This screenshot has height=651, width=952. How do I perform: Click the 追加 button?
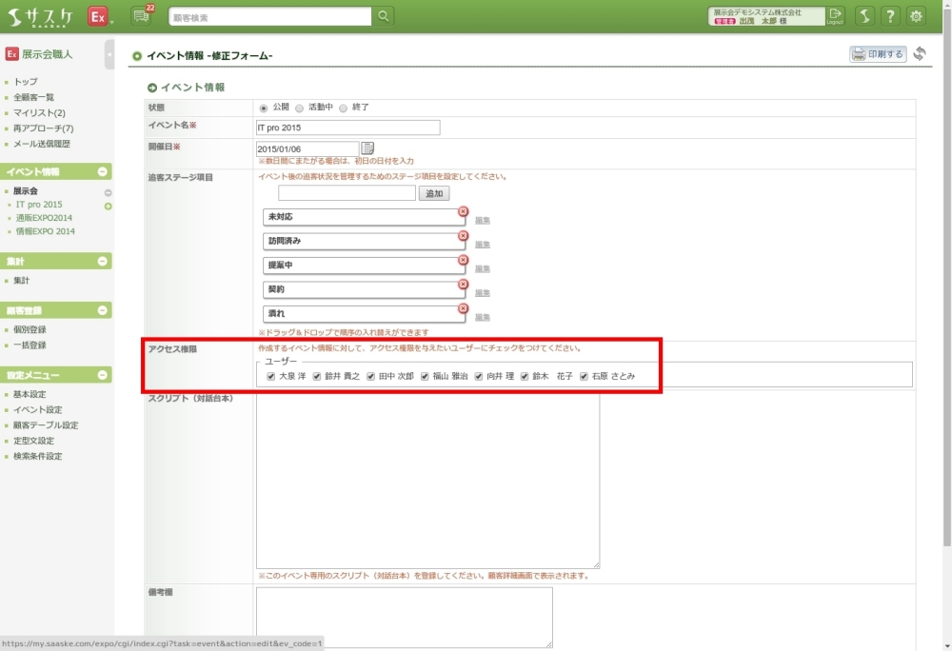[434, 193]
